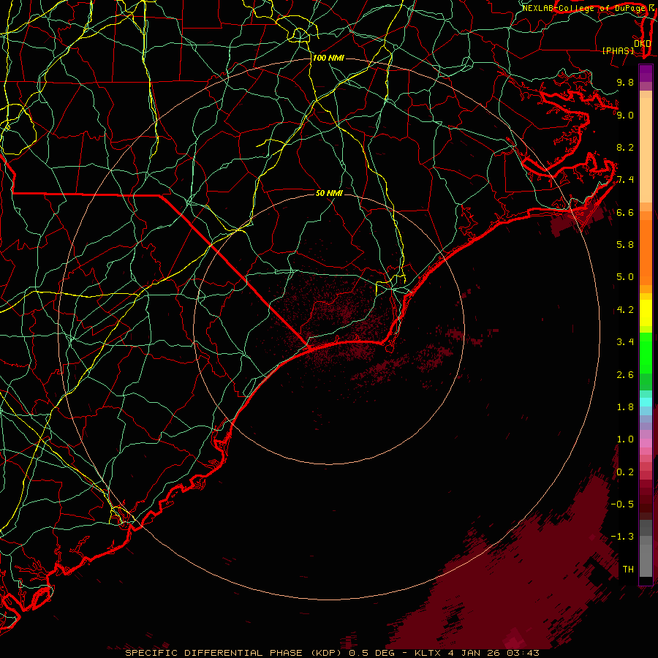Click the 4.2 value on the color scale

point(625,310)
